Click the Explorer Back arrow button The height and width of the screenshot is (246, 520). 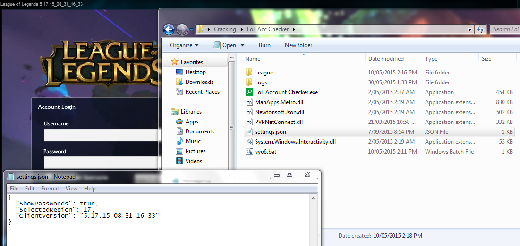(169, 30)
